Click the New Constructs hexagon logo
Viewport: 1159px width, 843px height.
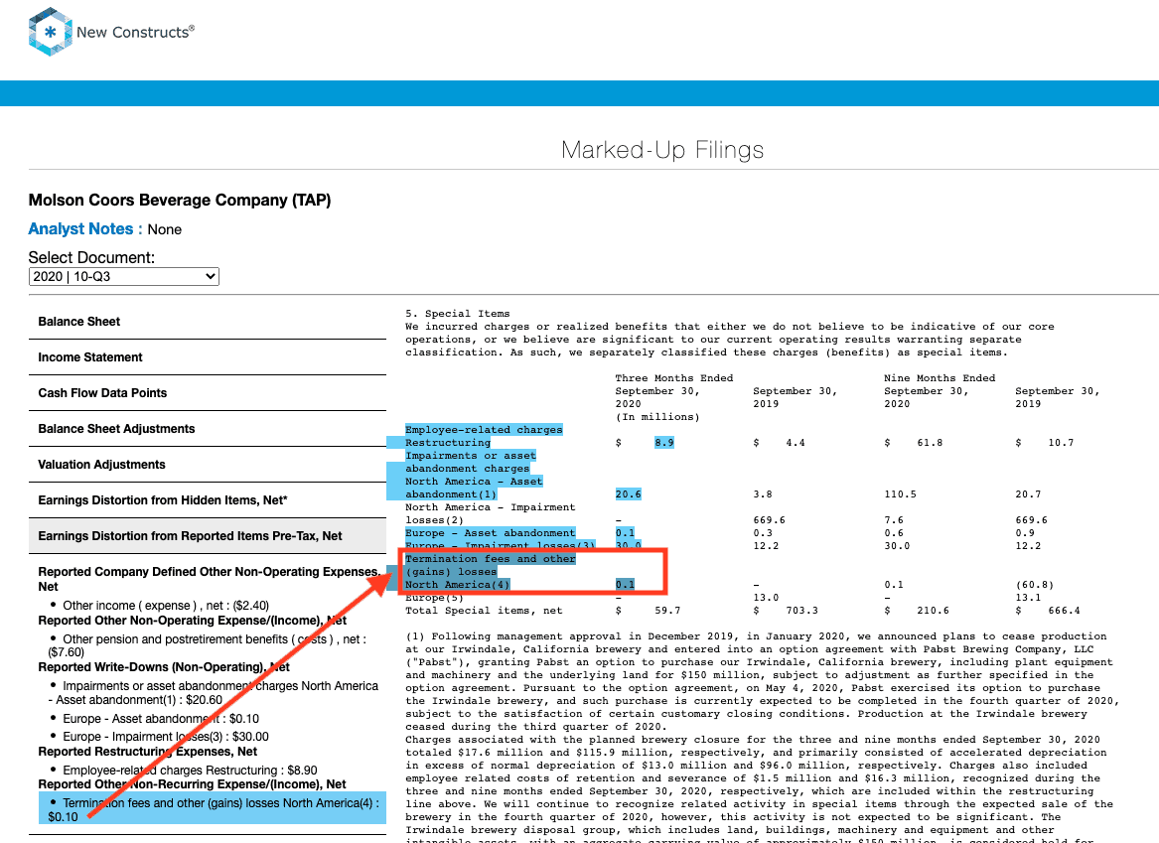click(51, 32)
